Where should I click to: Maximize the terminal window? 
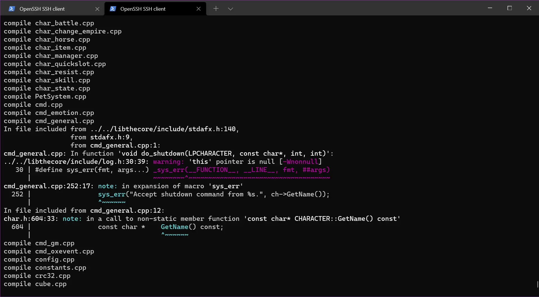510,8
